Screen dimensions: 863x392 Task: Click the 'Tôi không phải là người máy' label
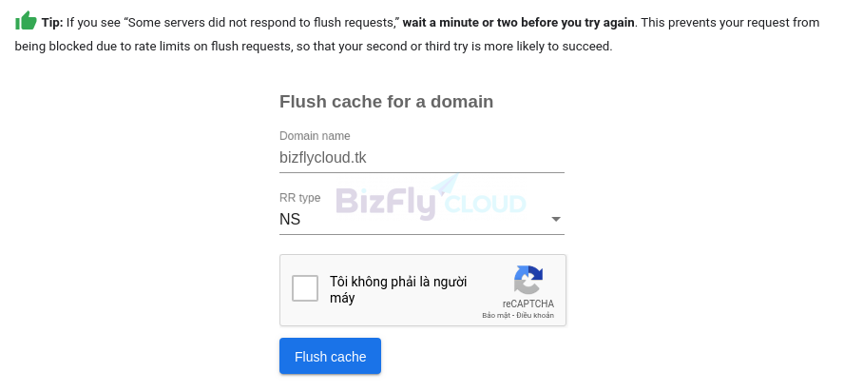click(x=398, y=290)
